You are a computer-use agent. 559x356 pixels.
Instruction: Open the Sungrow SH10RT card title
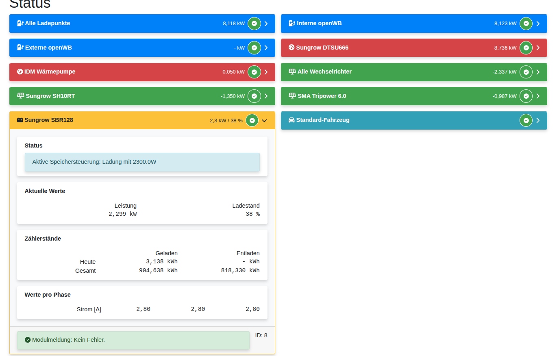click(x=50, y=96)
